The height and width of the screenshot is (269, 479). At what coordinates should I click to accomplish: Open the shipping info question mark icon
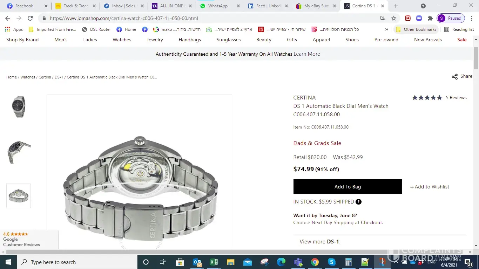click(358, 202)
